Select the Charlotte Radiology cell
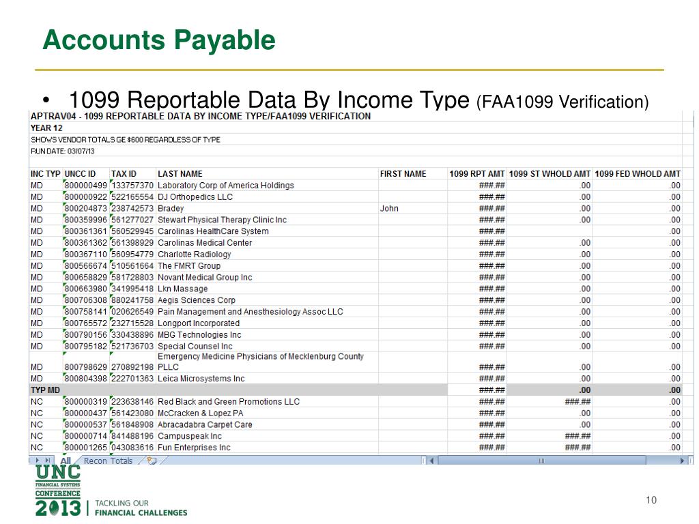 (267, 254)
